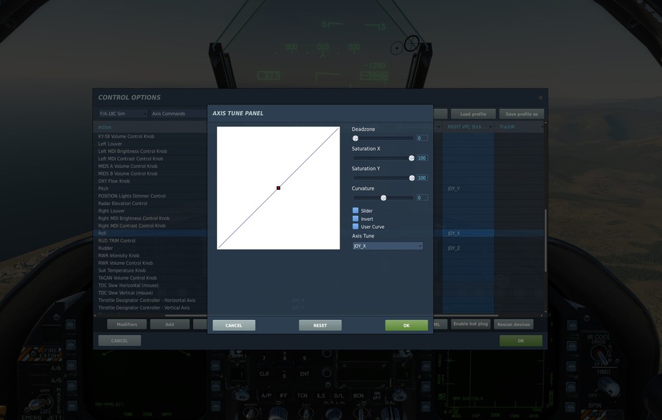The height and width of the screenshot is (420, 662).
Task: Click the Saturation X slider handle
Action: point(412,158)
